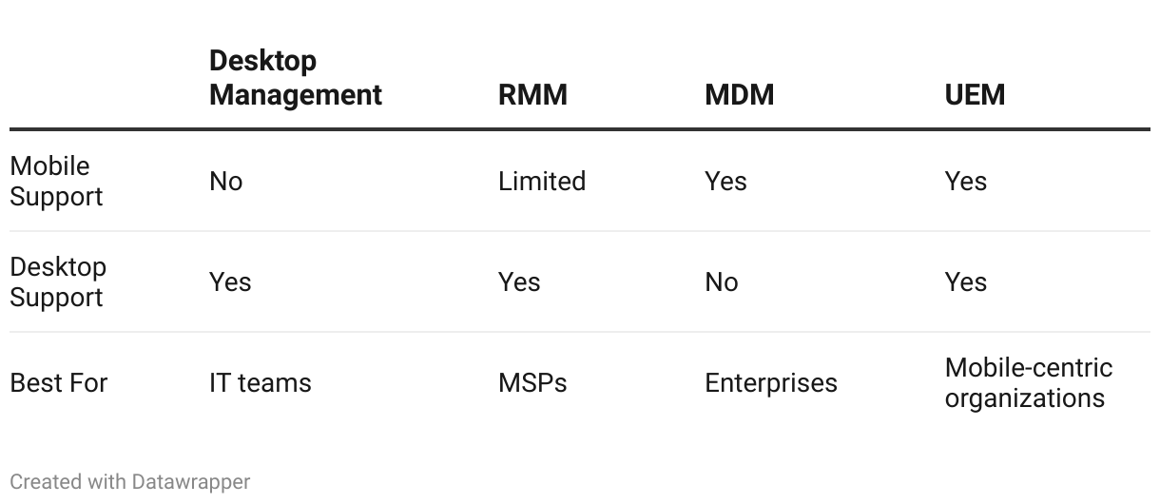This screenshot has height=504, width=1160.
Task: Select Yes under UEM for Desktop Support
Action: [x=966, y=282]
